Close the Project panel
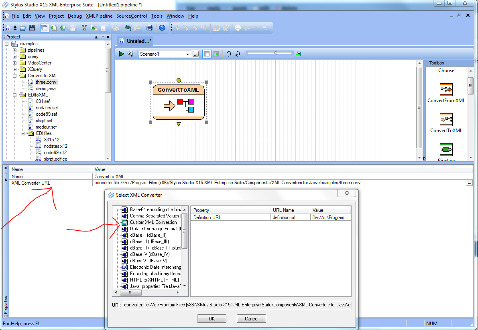478x330 pixels. [108, 37]
